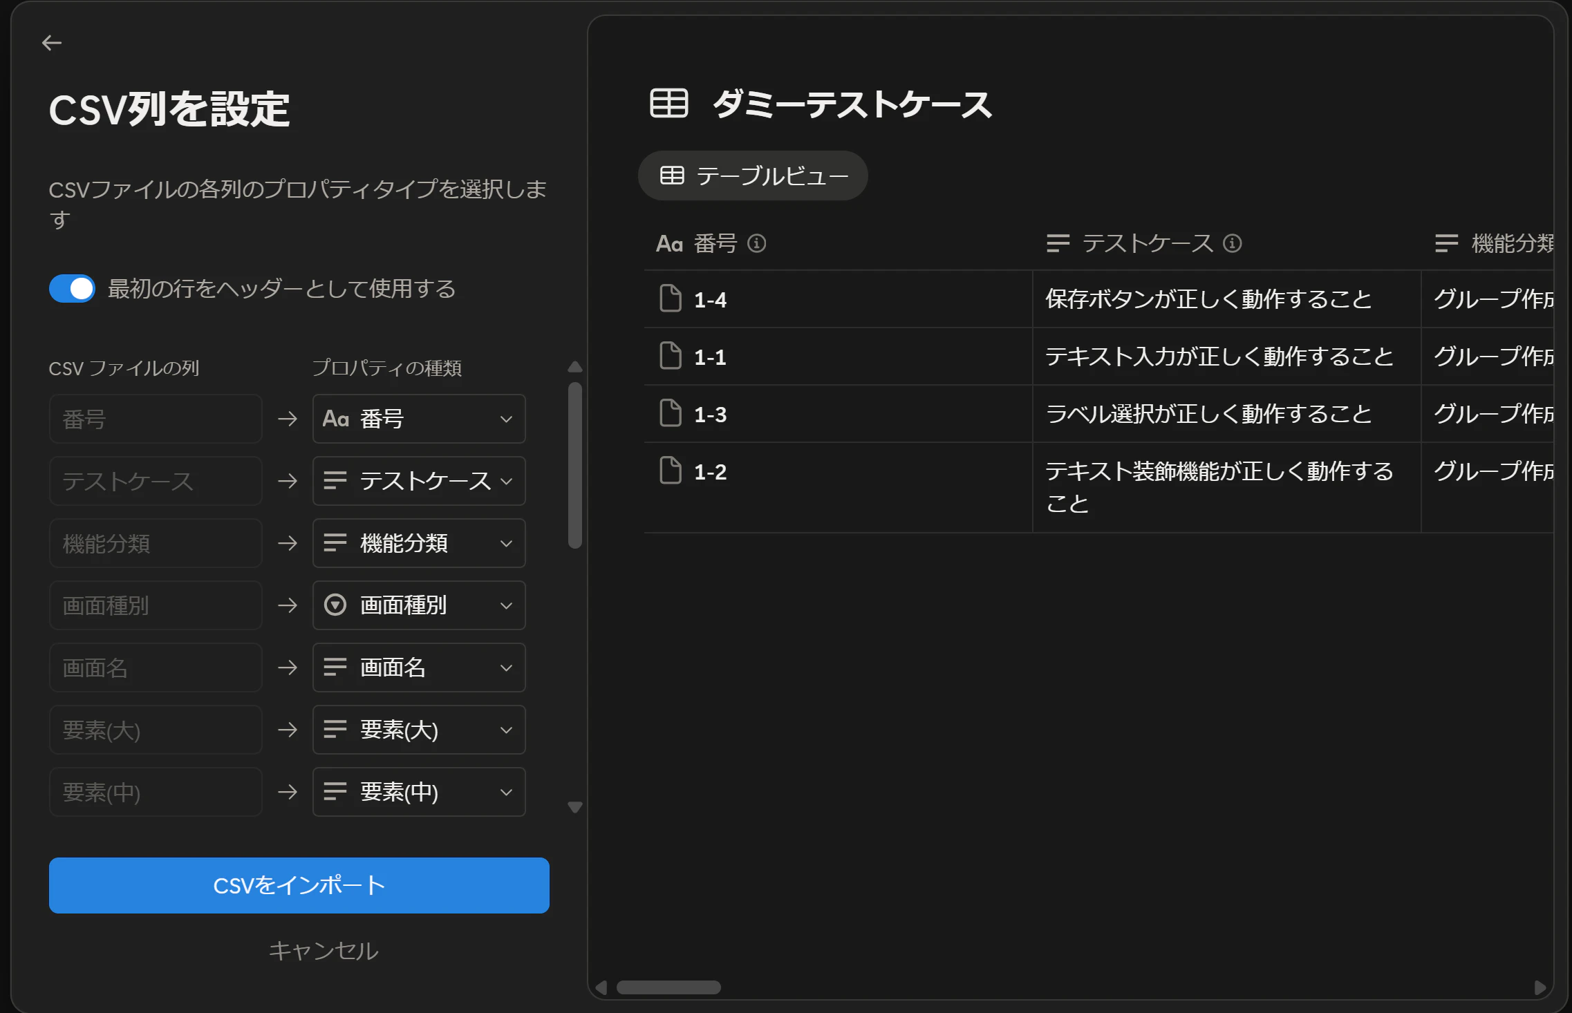Click the 機能分類 CSV column field

coord(156,543)
